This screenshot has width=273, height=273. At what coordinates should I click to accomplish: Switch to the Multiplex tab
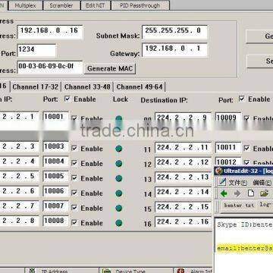26,5
